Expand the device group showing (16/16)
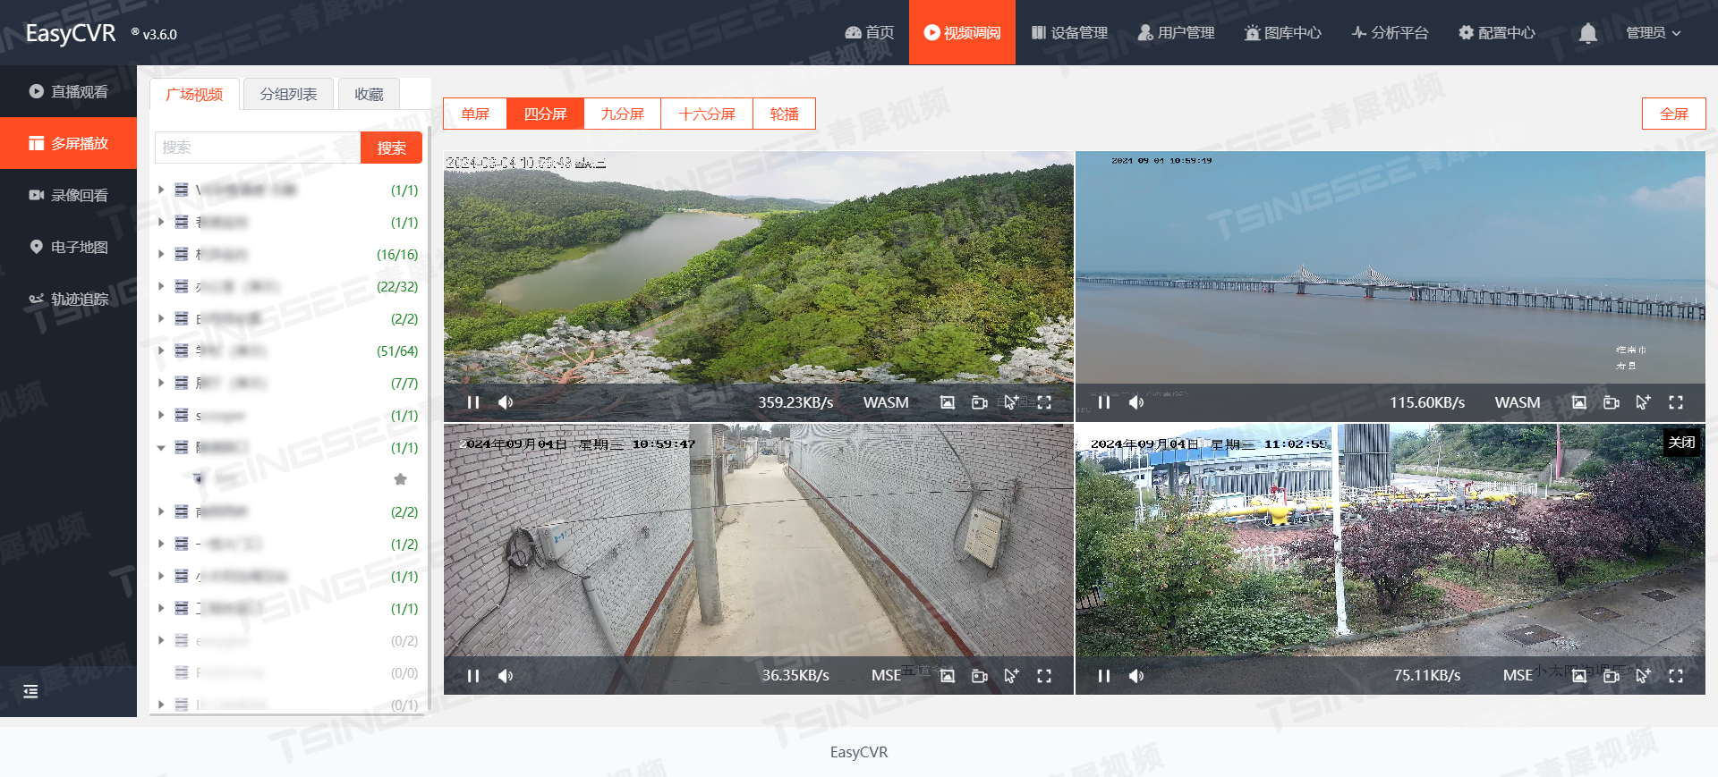This screenshot has width=1718, height=777. (x=161, y=254)
